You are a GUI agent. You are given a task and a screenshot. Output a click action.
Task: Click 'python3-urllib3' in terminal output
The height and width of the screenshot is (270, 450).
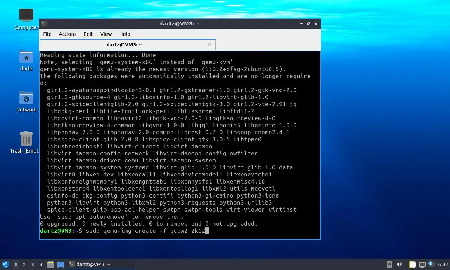click(x=245, y=202)
